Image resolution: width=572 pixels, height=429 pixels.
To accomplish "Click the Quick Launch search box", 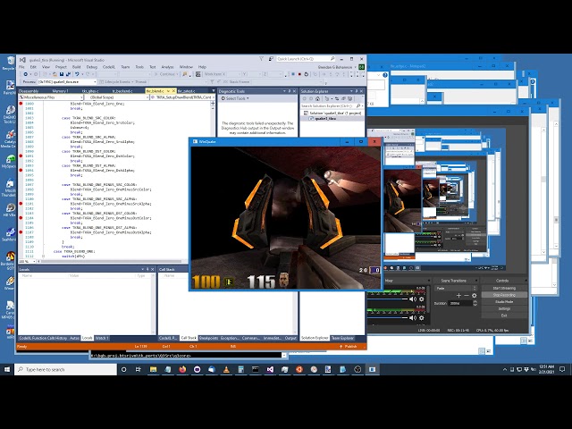I will click(x=306, y=59).
